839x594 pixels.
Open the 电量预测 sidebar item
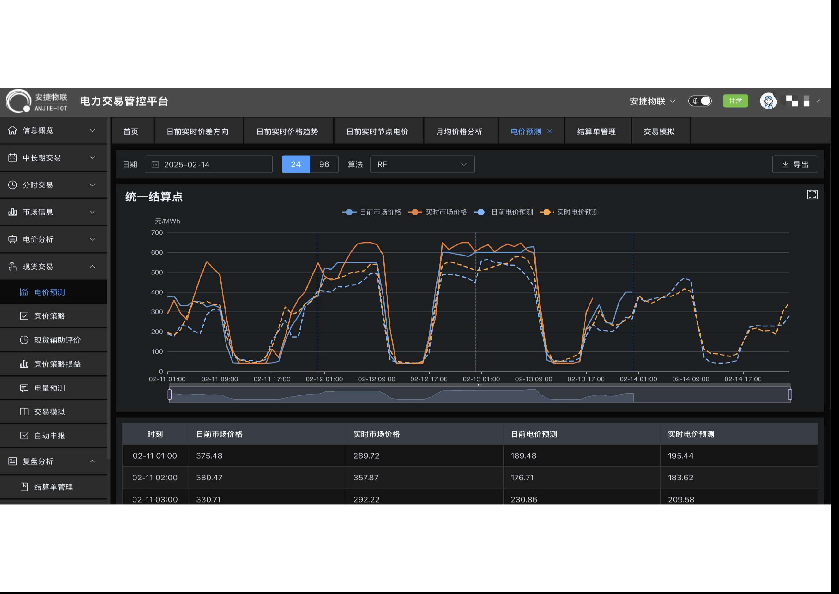click(50, 388)
